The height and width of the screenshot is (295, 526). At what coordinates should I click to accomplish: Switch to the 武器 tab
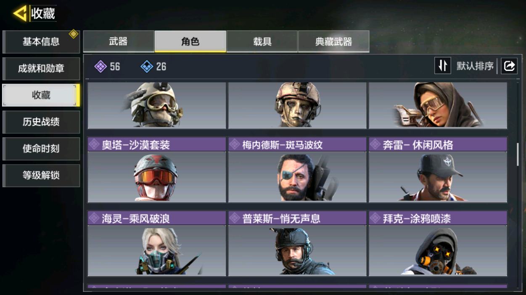[119, 42]
